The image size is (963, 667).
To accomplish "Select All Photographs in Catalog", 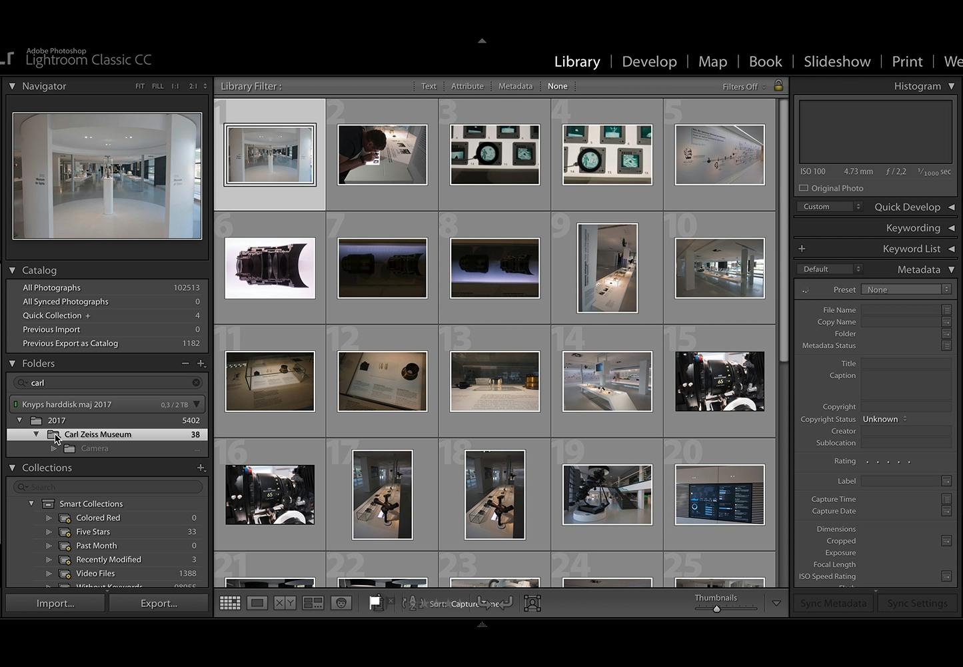I will 107,287.
